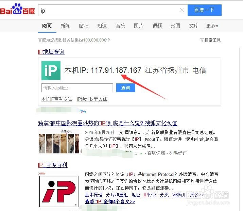Expand the green dropdown arrow before 百度快照

[x=141, y=153]
